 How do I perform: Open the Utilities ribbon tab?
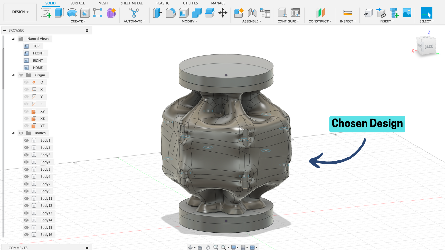[x=190, y=3]
